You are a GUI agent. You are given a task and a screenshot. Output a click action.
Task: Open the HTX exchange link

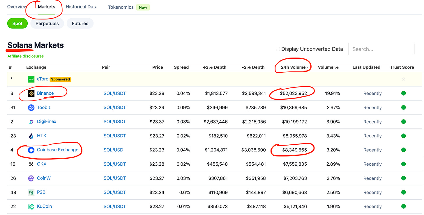[x=41, y=136]
